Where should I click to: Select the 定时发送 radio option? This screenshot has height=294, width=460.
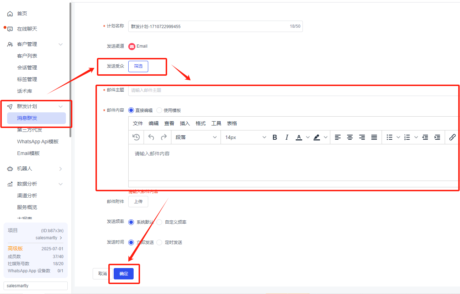pos(159,242)
